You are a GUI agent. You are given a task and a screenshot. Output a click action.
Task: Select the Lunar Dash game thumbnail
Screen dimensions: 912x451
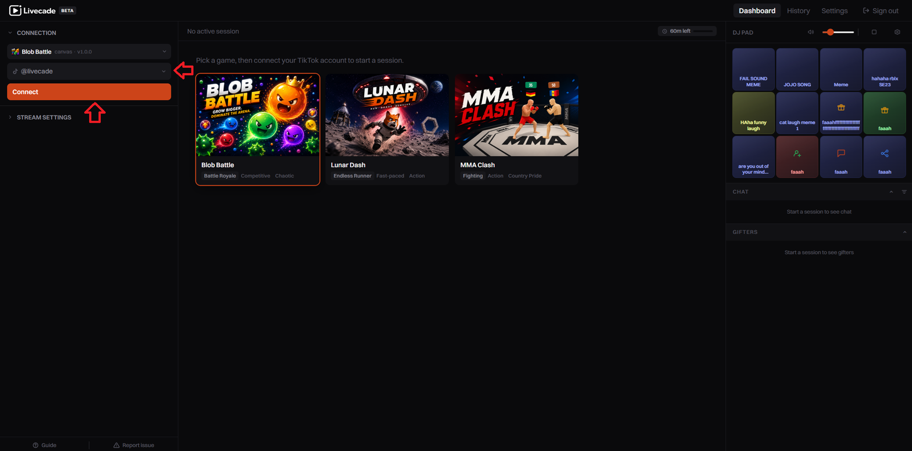click(x=387, y=115)
